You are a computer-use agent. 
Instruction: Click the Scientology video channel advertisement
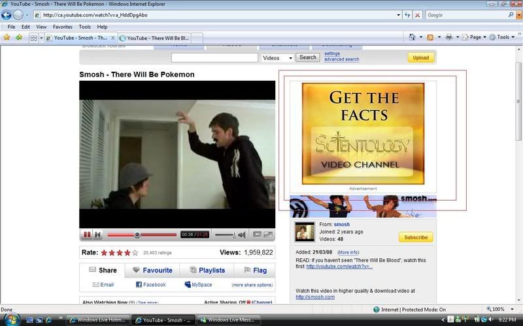[x=363, y=134]
